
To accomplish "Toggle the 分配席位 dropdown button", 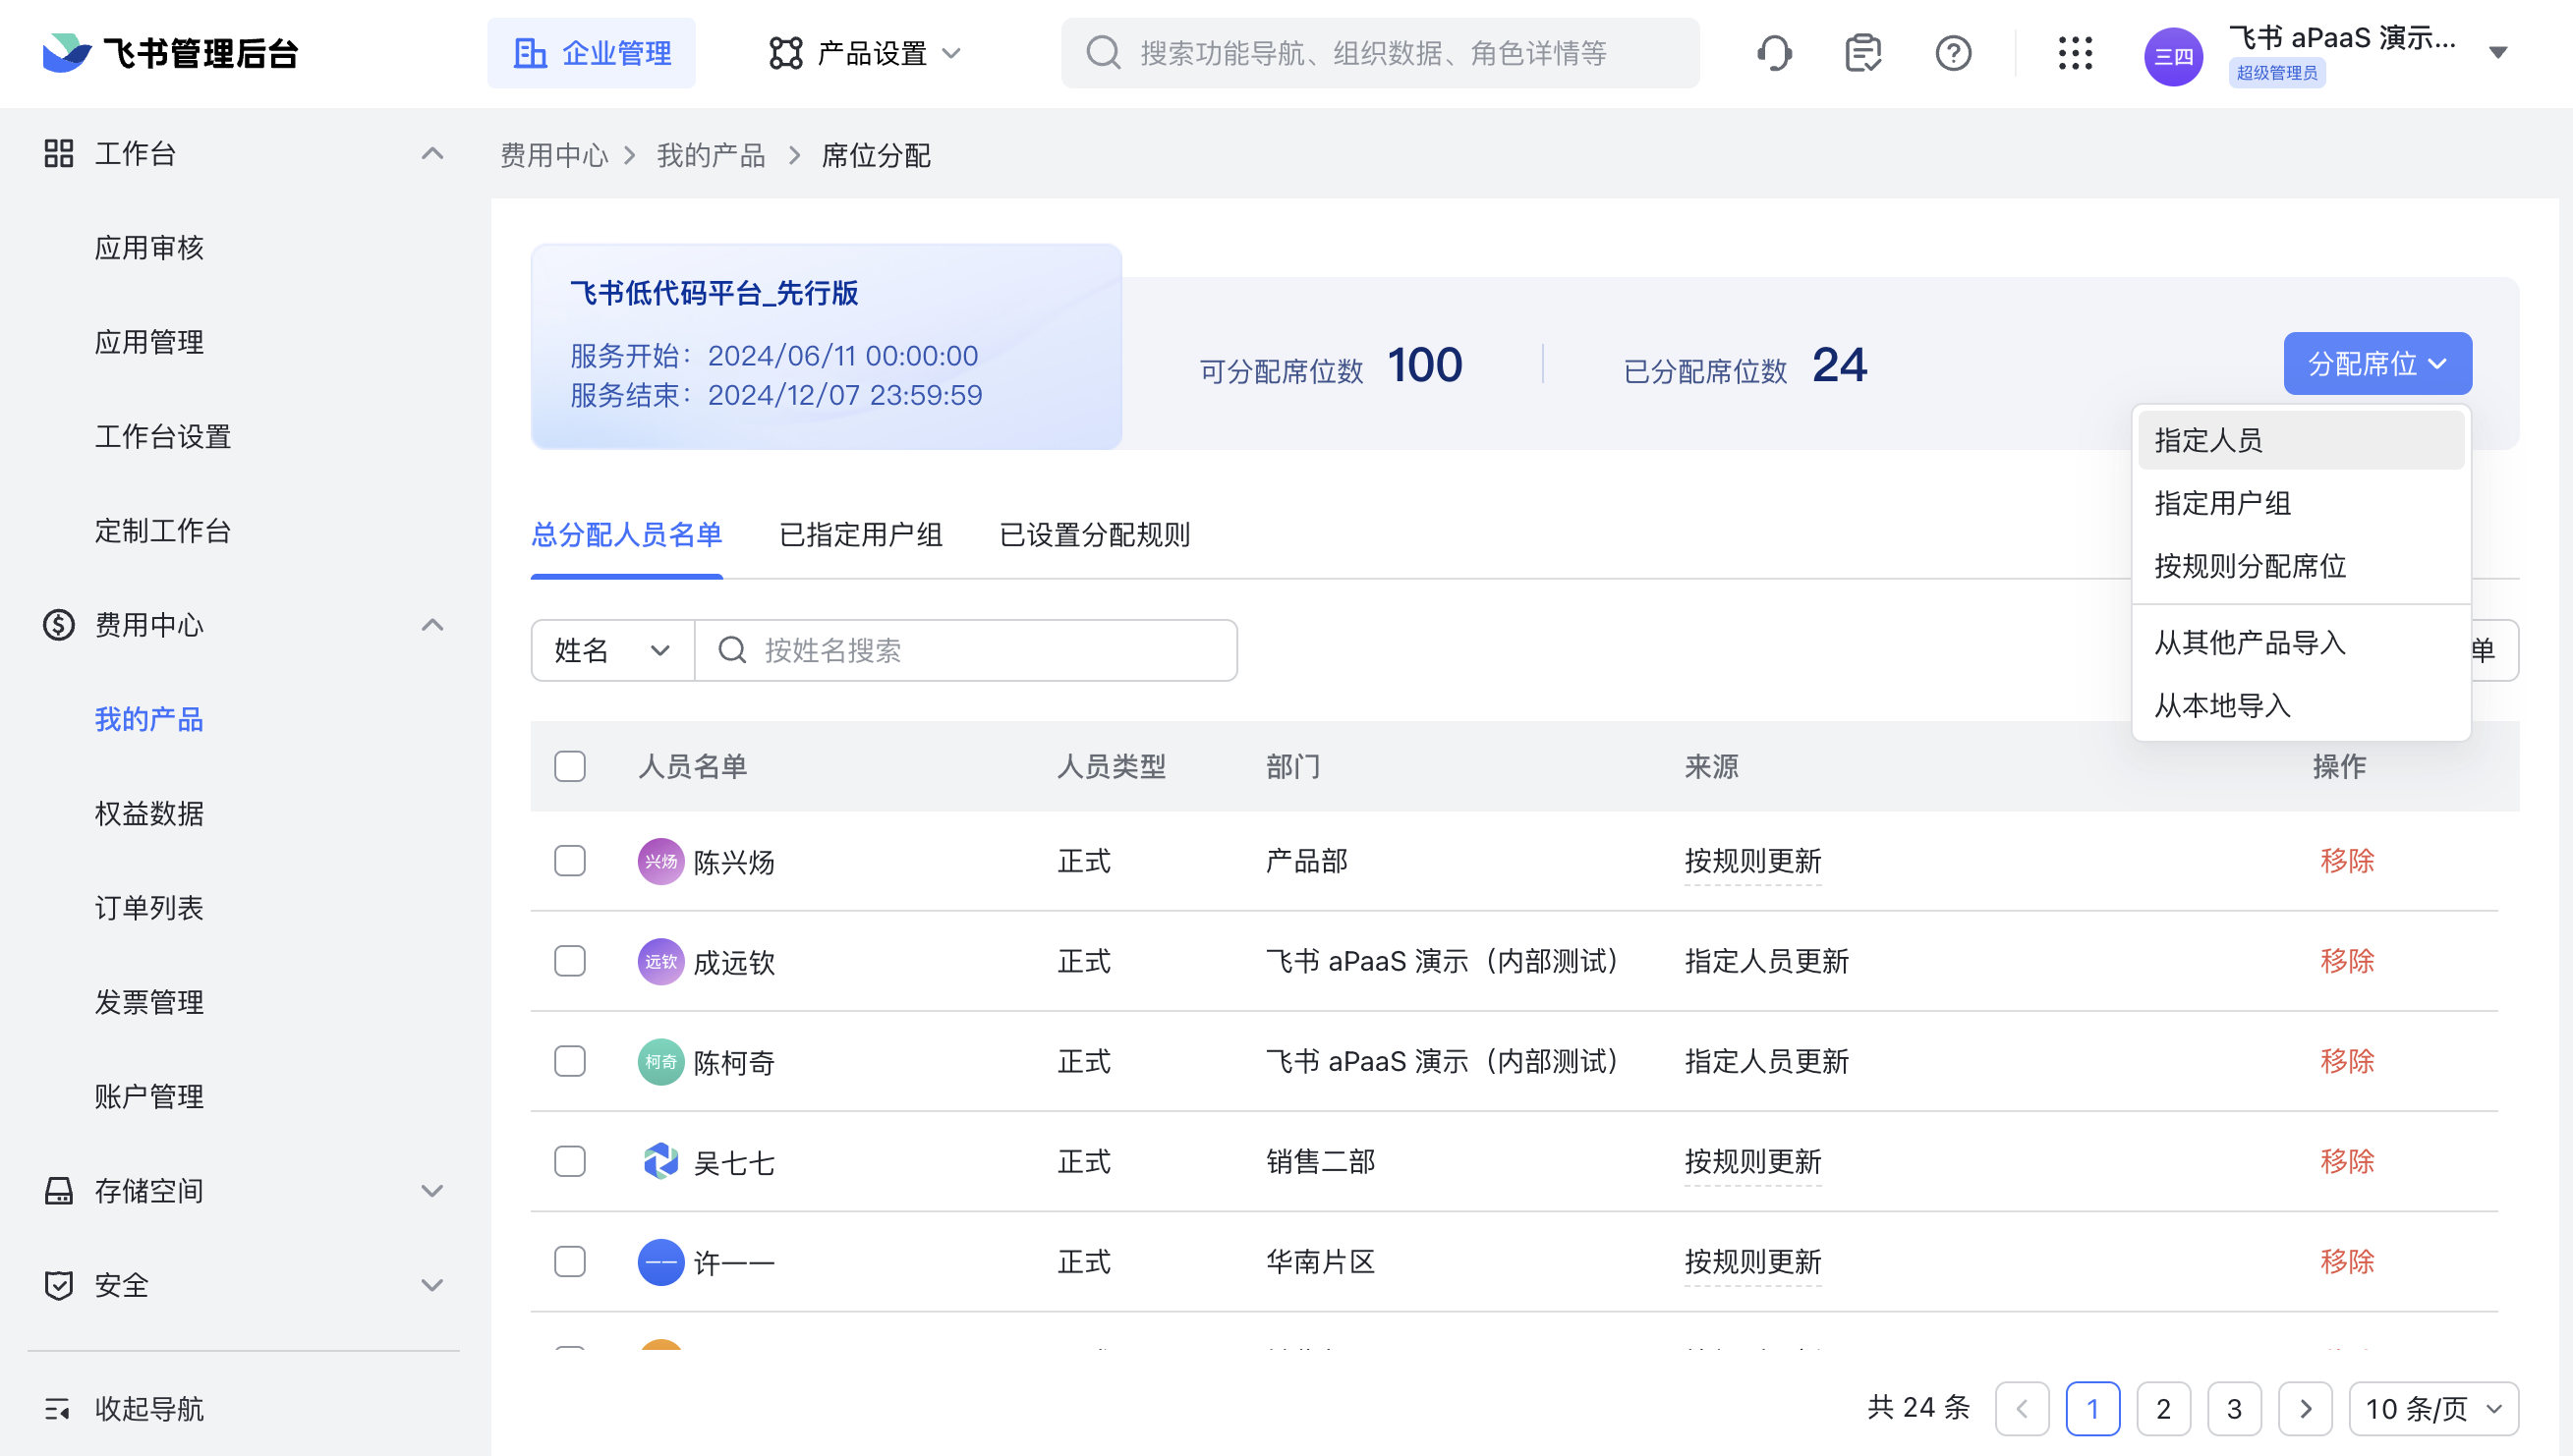I will point(2376,364).
